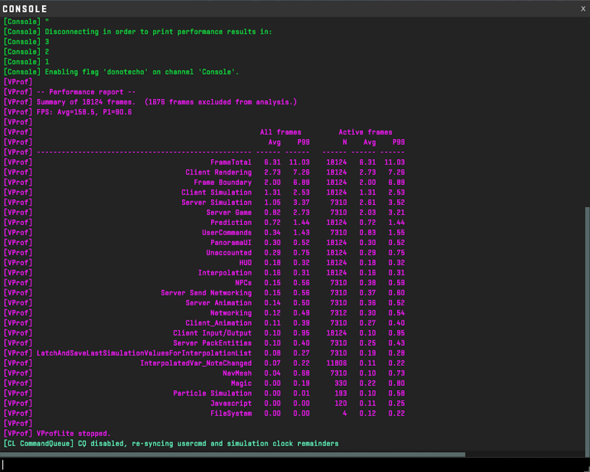Click the 'Active frames' column header
The height and width of the screenshot is (472, 590).
click(365, 132)
